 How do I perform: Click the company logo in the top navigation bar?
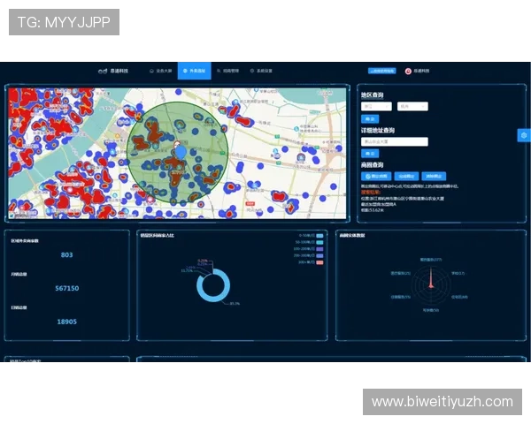(116, 71)
